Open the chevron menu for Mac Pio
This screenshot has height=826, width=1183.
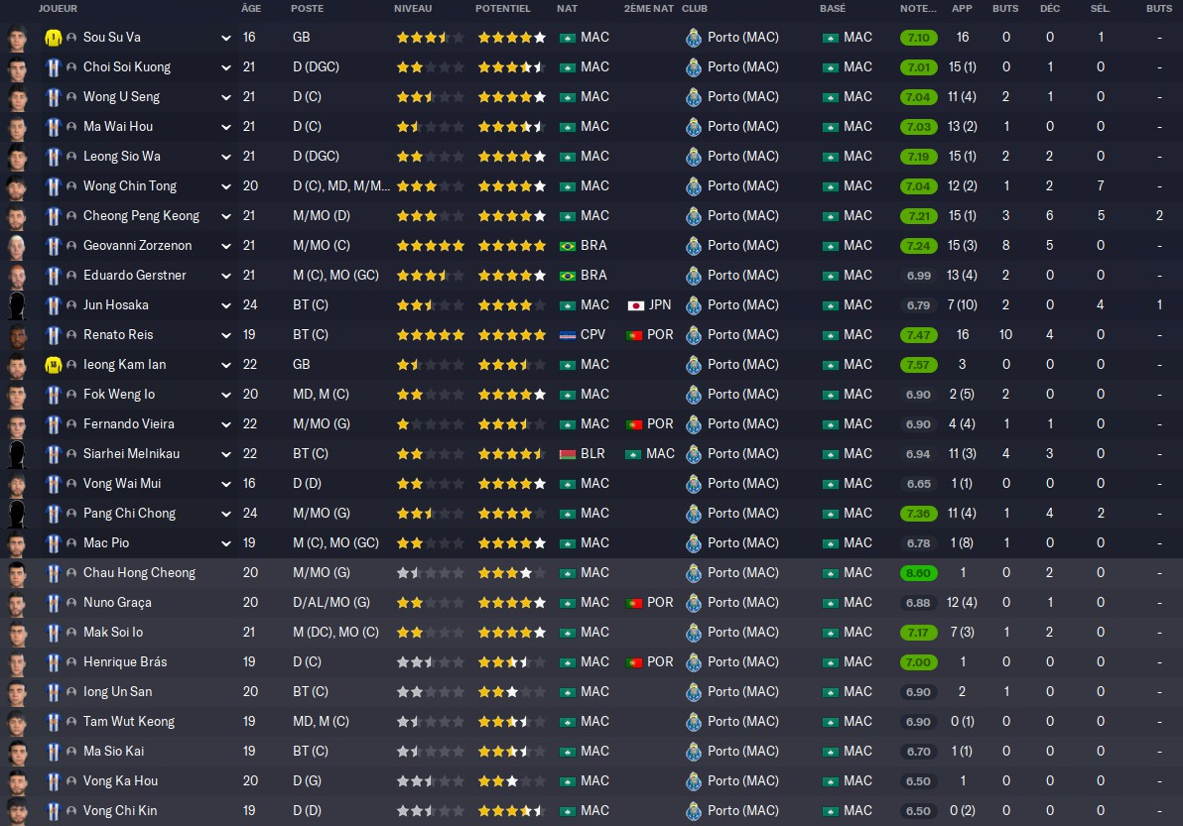click(x=225, y=543)
